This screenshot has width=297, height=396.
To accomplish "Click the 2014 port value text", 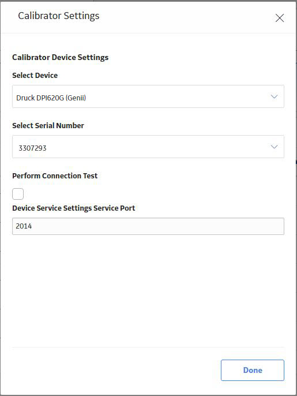I will click(24, 226).
